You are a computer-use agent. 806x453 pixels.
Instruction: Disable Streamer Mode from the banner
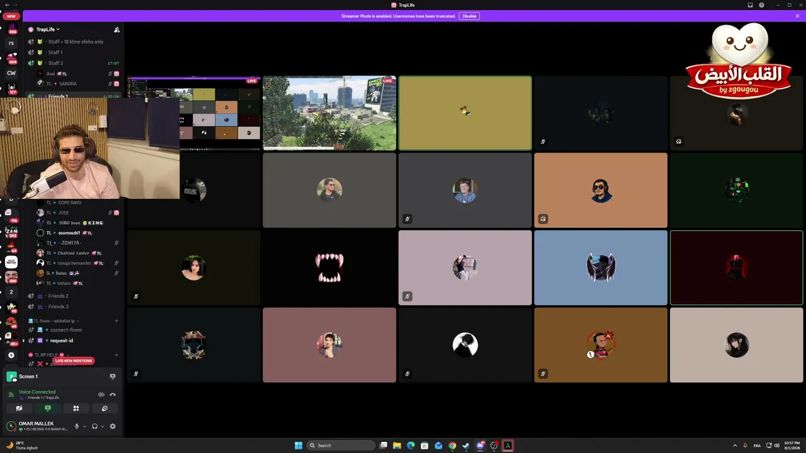click(469, 16)
